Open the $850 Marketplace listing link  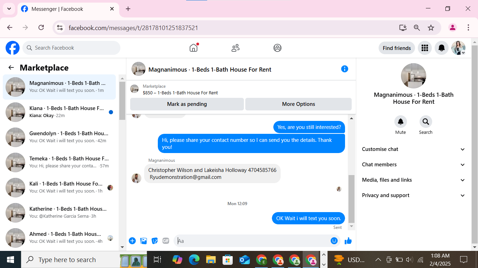(x=180, y=93)
